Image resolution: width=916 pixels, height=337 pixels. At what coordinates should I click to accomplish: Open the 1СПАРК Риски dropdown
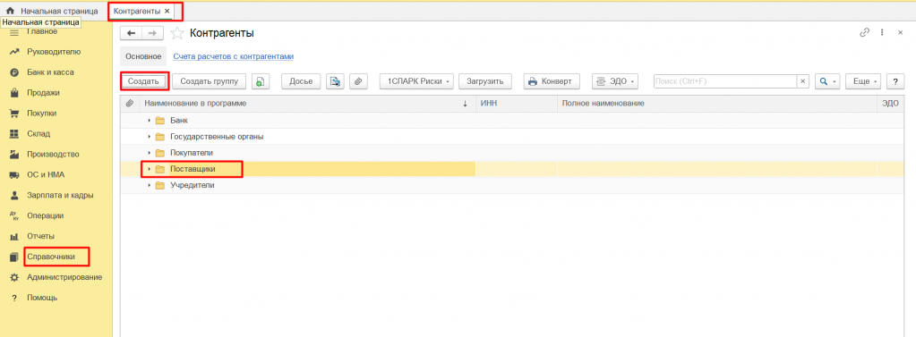[x=416, y=81]
